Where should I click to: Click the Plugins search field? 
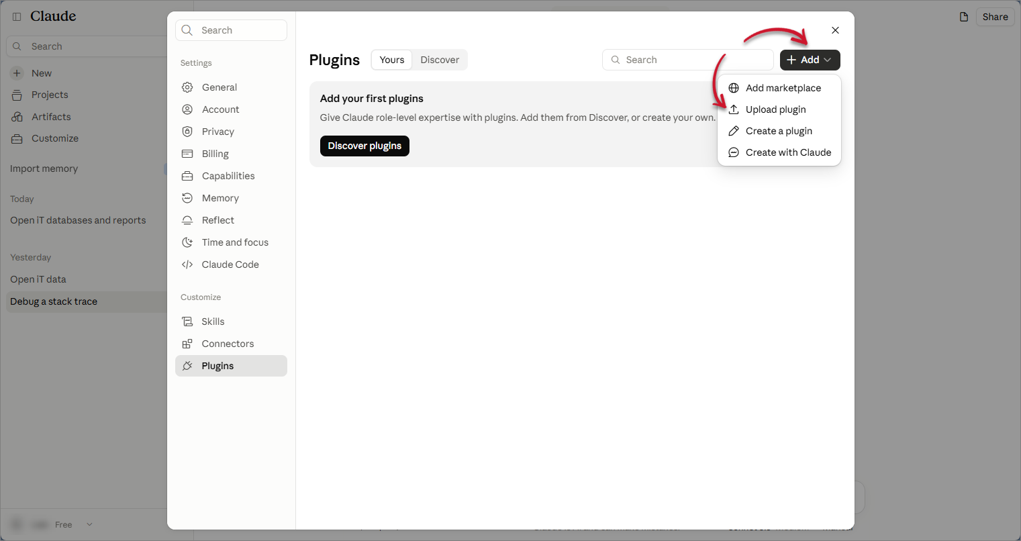(x=688, y=60)
